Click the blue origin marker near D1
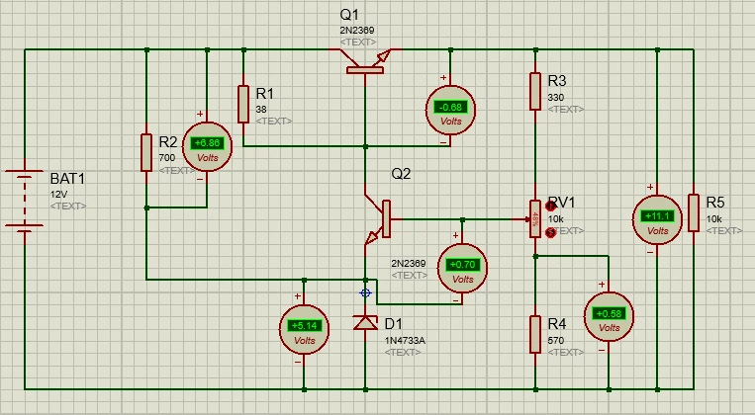755x415 pixels. pos(365,292)
